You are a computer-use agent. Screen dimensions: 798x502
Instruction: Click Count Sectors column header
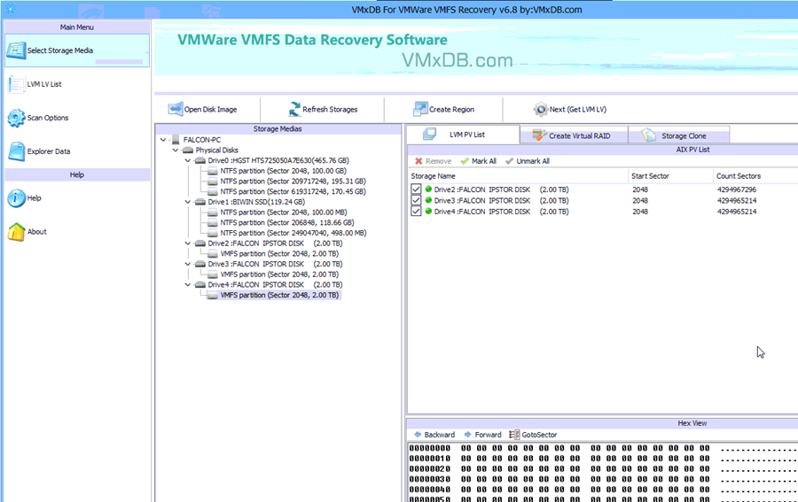[755, 176]
